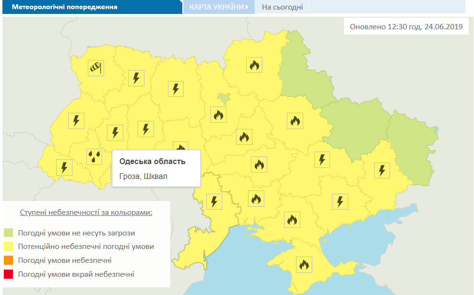Open the КАРТА УКРАЇНИ dropdown tab
The image size is (474, 295).
[219, 7]
